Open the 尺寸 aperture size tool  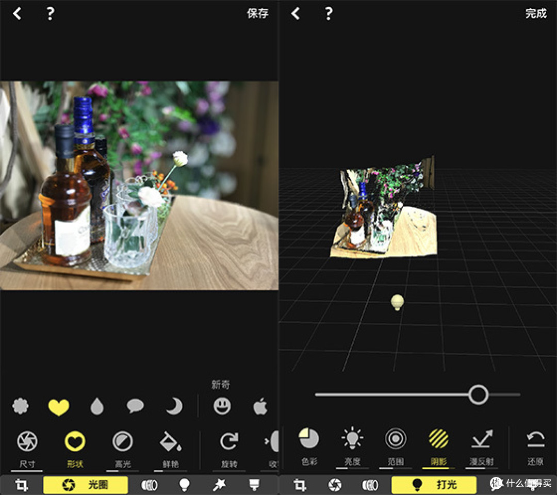[x=27, y=449]
